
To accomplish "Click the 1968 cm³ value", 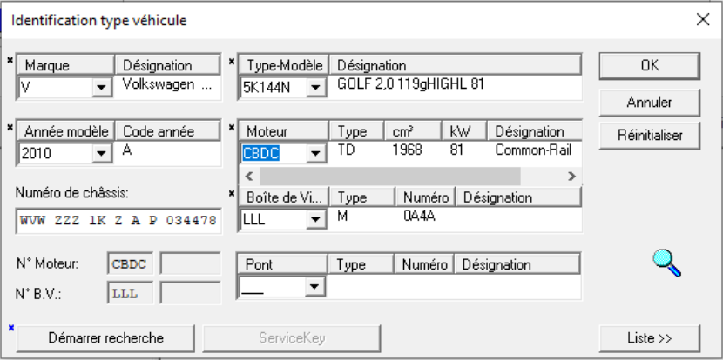I will coord(407,150).
